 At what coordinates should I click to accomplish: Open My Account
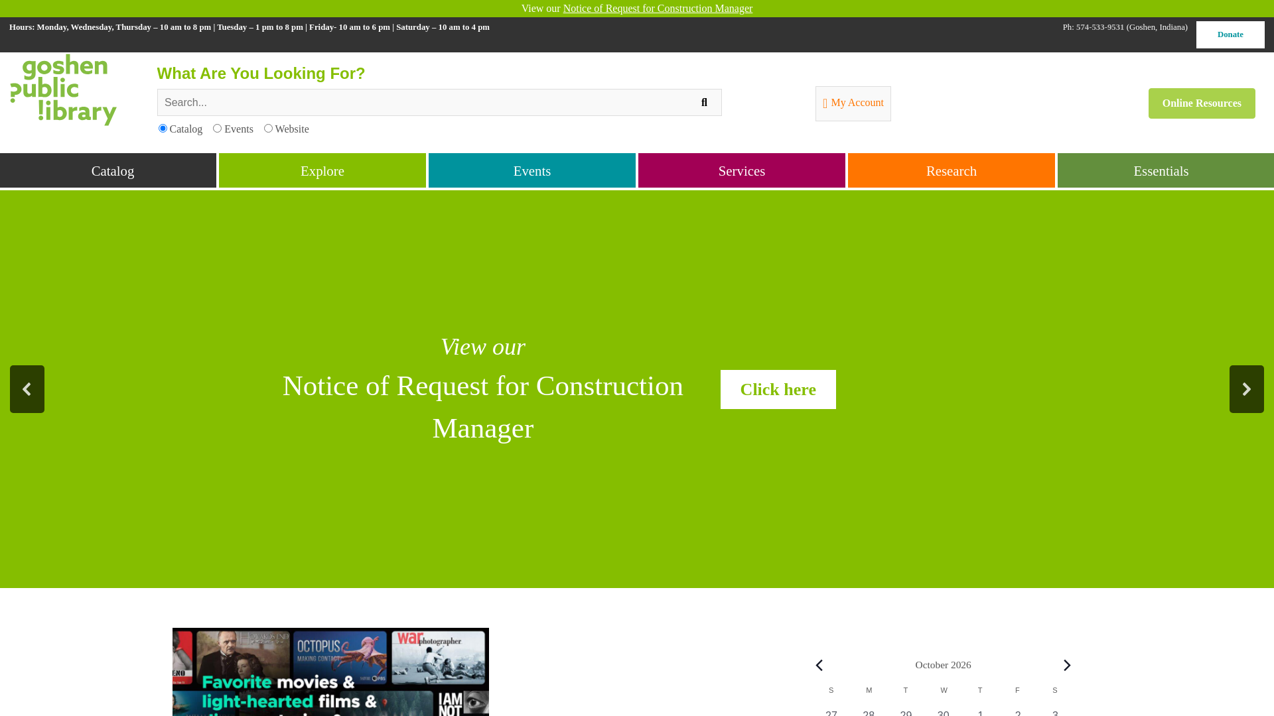pos(853,103)
